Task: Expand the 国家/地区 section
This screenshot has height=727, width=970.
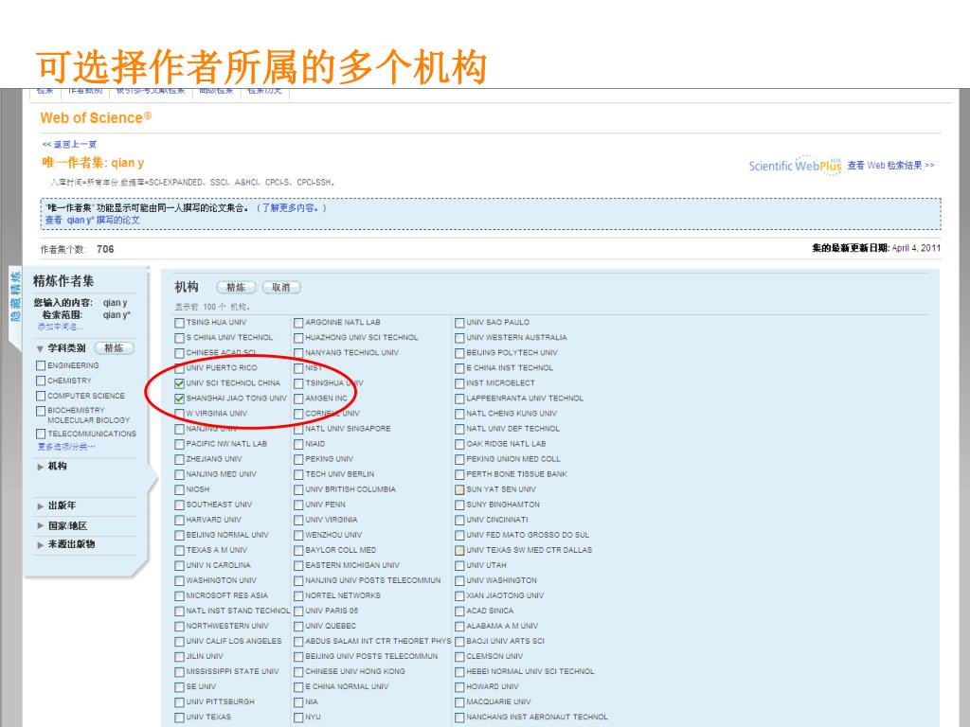Action: tap(40, 526)
